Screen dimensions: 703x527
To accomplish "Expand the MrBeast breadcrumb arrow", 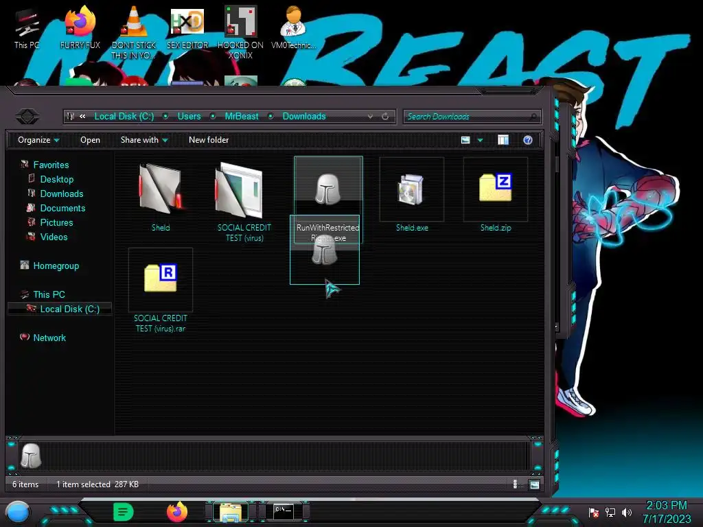I will (x=270, y=117).
